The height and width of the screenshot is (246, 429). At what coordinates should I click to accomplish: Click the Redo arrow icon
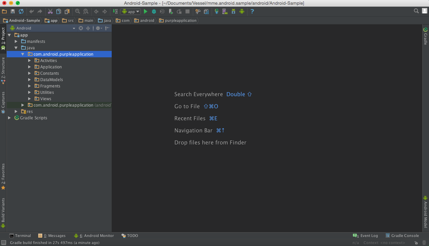[x=40, y=11]
